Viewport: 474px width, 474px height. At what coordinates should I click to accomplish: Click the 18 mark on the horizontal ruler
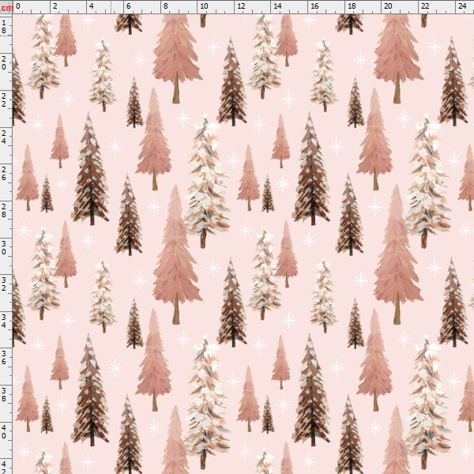coord(352,6)
